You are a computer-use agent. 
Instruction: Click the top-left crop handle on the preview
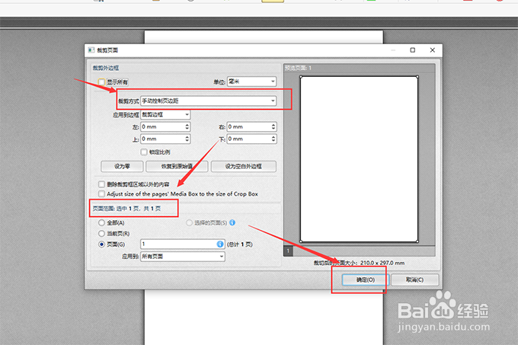[301, 77]
